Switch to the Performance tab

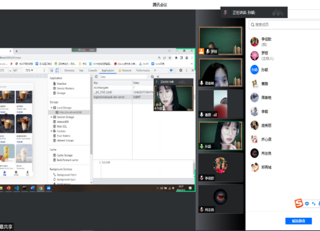point(143,70)
